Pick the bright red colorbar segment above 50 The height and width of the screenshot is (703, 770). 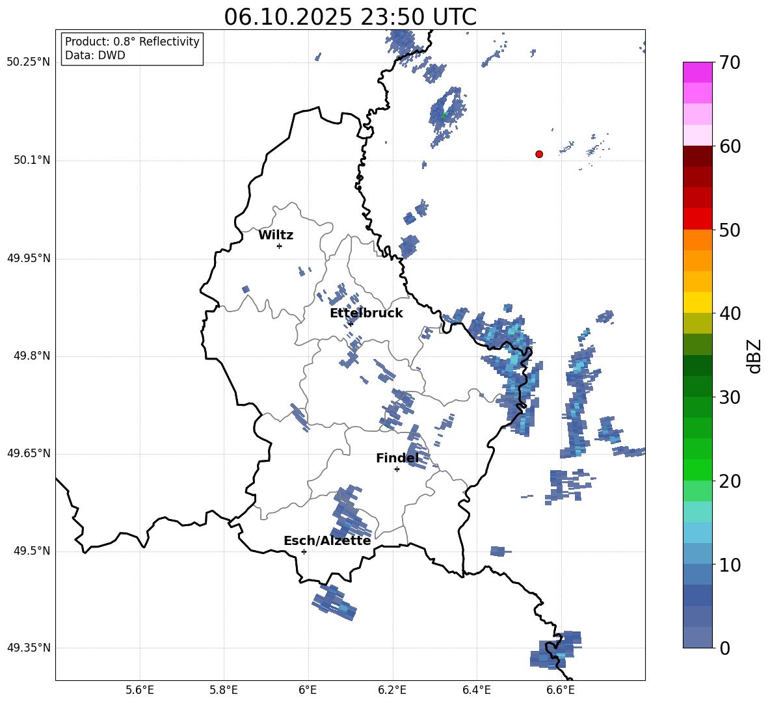point(697,219)
